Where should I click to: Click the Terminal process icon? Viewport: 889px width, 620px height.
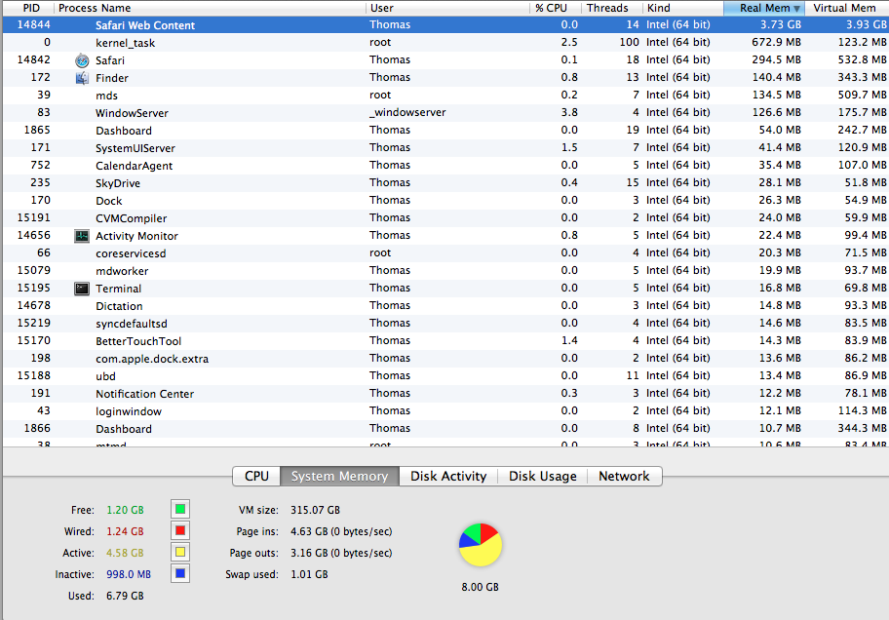[82, 289]
